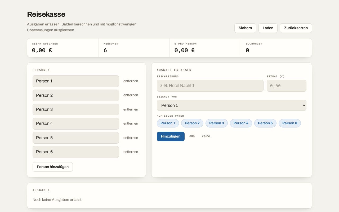Open the Laden button

[x=268, y=28]
